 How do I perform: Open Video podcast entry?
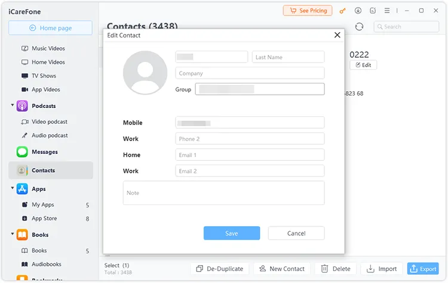pyautogui.click(x=50, y=122)
